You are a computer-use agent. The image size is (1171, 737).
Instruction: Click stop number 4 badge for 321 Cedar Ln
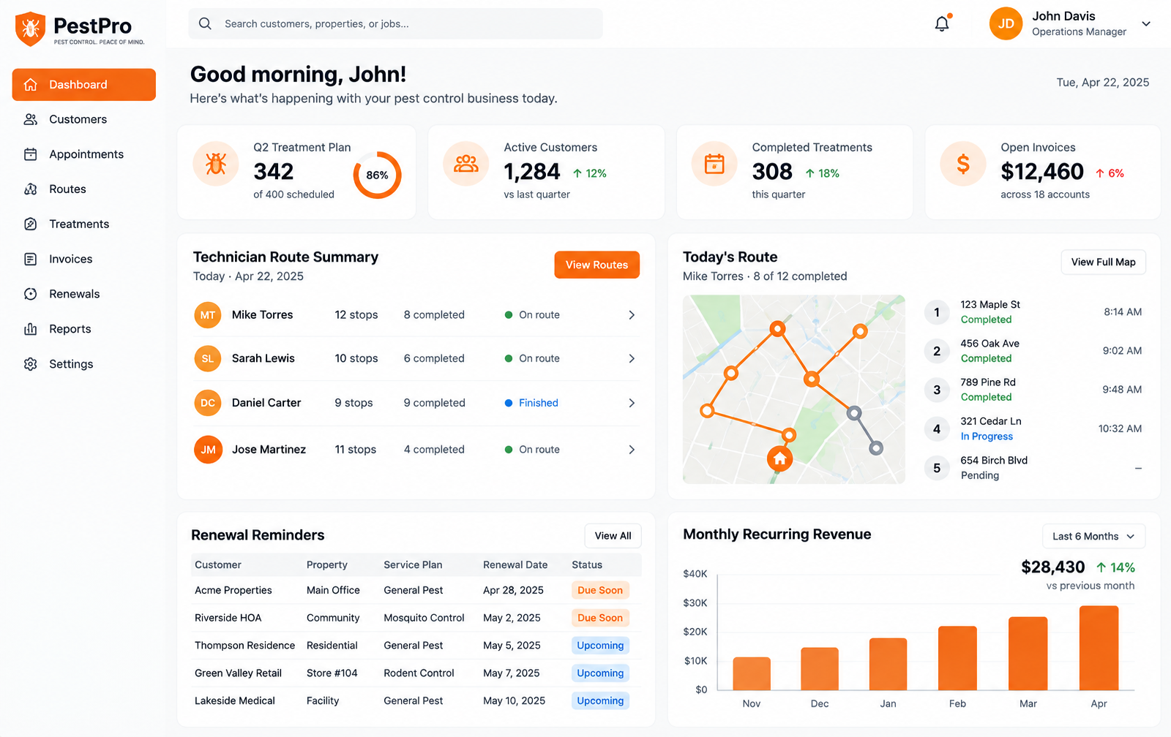pyautogui.click(x=937, y=429)
